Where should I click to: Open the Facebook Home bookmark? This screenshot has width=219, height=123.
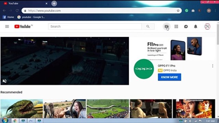click(x=8, y=17)
